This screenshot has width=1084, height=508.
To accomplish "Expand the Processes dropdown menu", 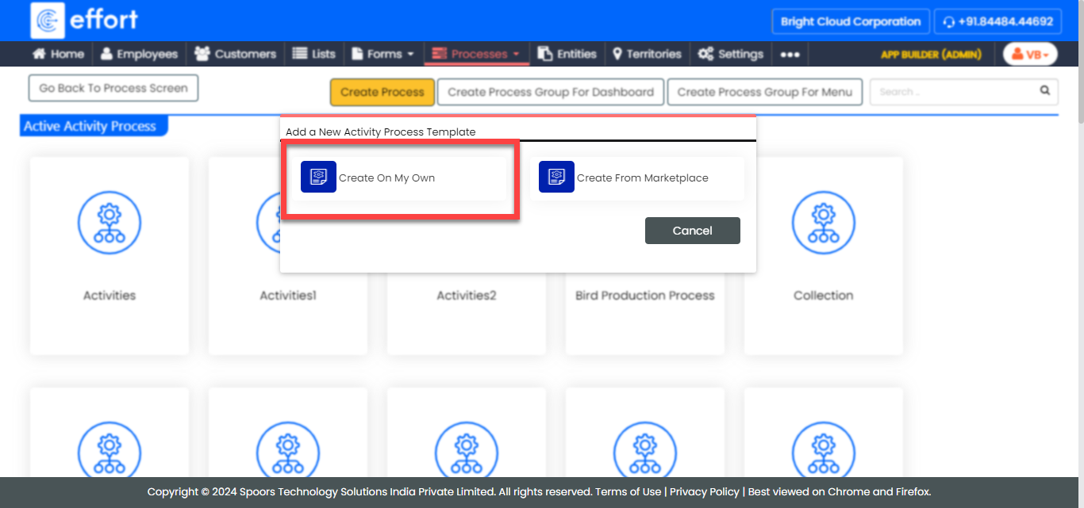I will (476, 55).
